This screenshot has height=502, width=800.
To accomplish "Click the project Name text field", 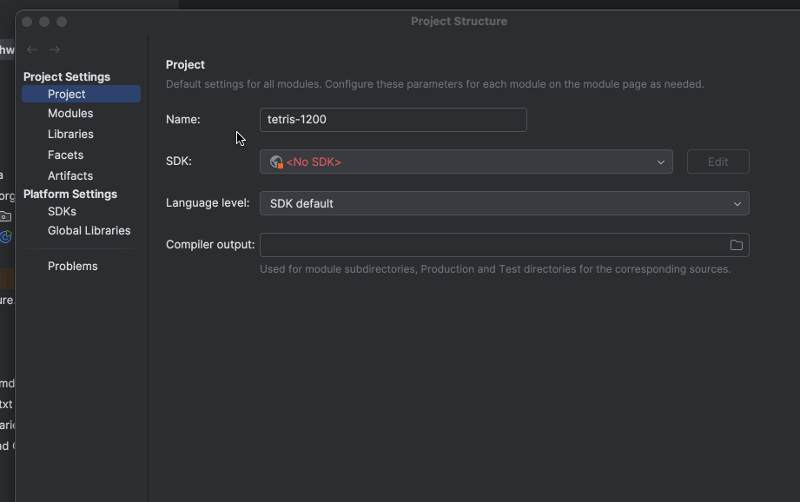I will click(x=393, y=120).
